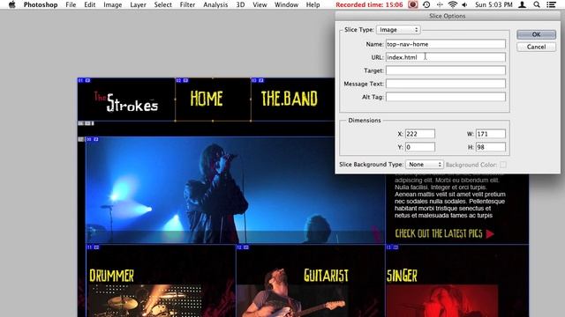565x317 pixels.
Task: Click the W width field
Action: 491,134
